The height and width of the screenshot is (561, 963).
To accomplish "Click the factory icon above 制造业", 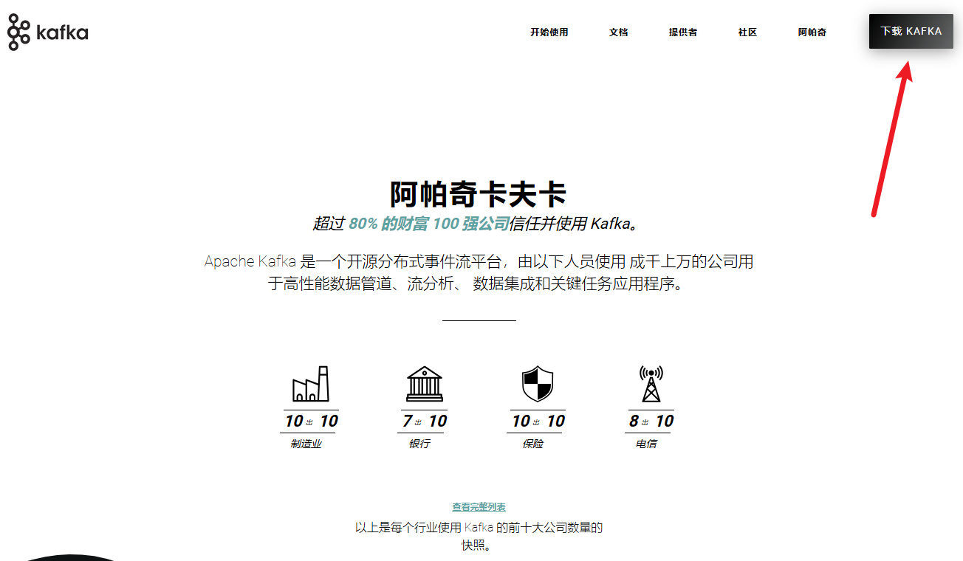I will 311,383.
